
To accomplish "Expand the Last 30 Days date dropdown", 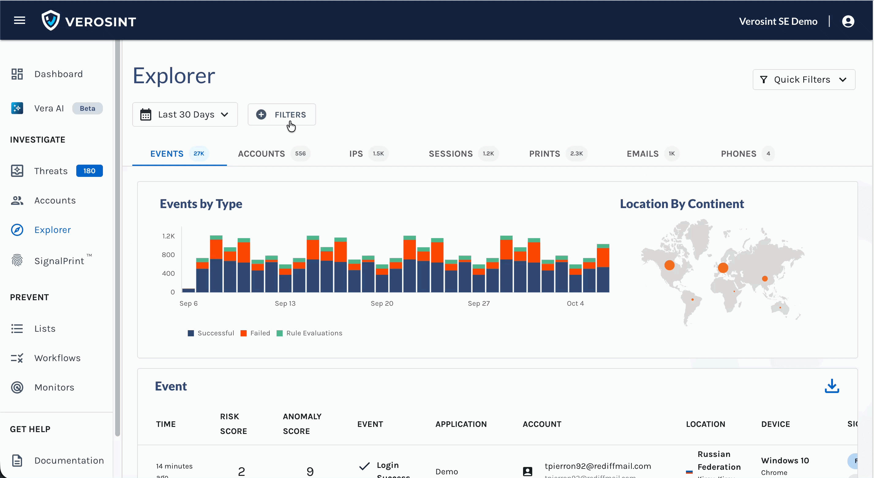I will 185,114.
